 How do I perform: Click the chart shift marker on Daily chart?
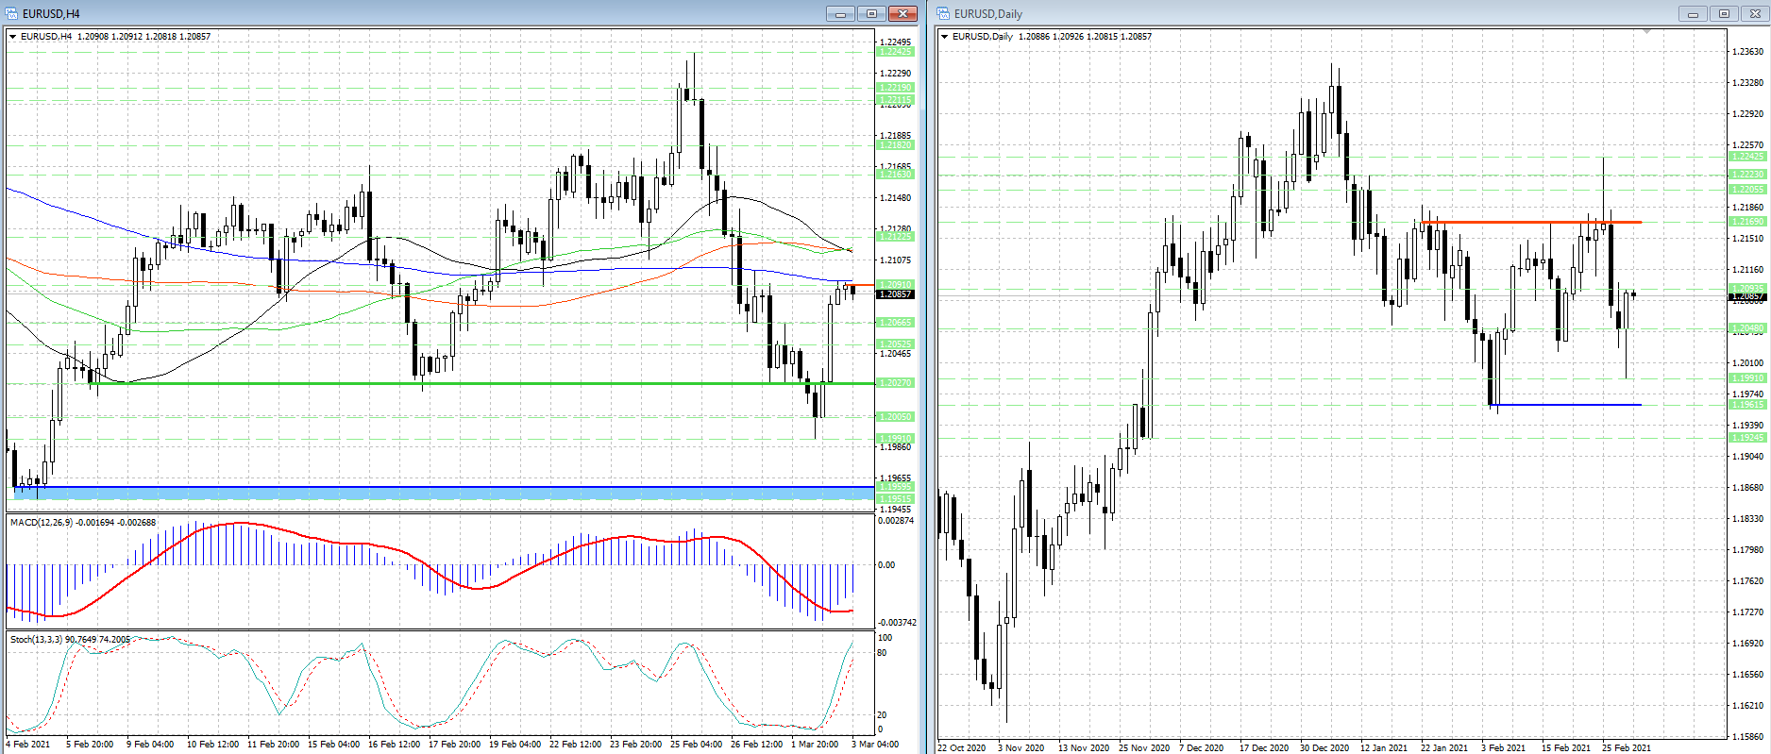1646,31
